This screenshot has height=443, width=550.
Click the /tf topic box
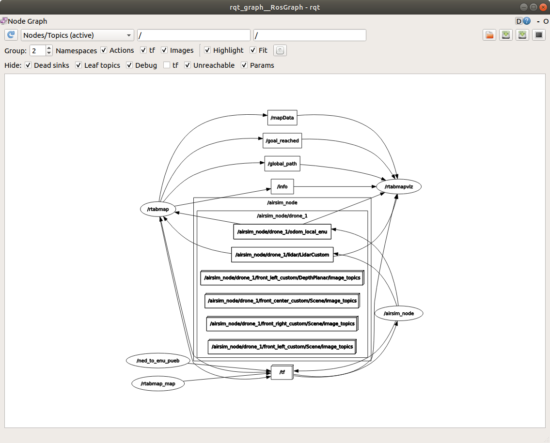[282, 372]
